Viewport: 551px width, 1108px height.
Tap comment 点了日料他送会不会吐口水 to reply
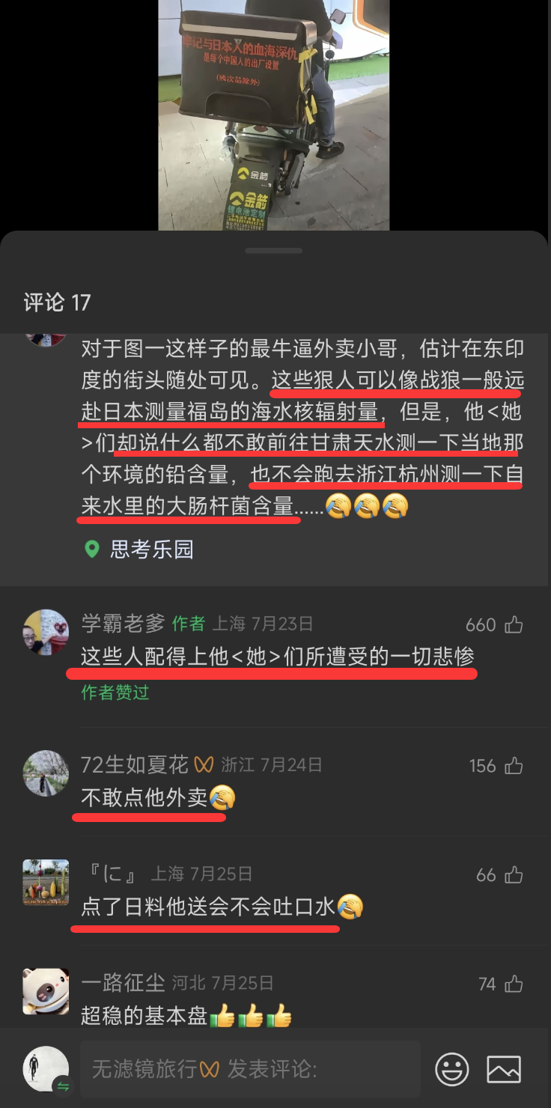[x=208, y=907]
